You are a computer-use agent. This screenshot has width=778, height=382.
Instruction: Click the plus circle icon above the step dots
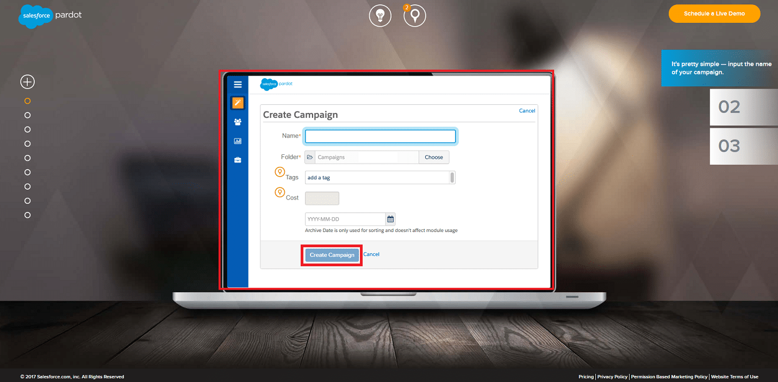[x=27, y=82]
